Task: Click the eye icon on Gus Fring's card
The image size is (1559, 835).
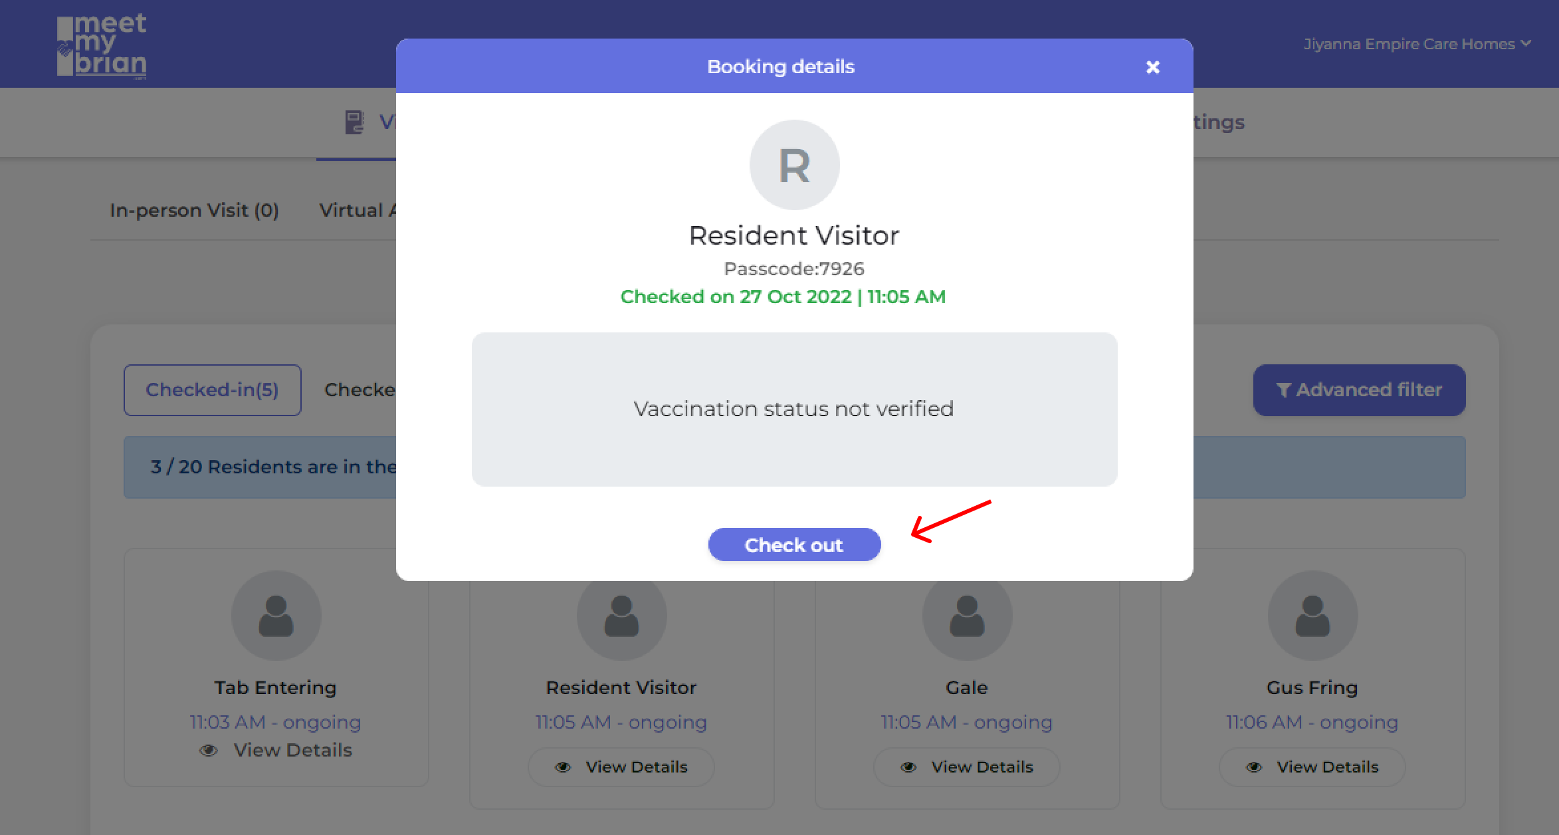Action: 1254,767
